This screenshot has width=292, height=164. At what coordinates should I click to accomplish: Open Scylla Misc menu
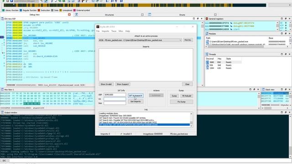point(120,31)
